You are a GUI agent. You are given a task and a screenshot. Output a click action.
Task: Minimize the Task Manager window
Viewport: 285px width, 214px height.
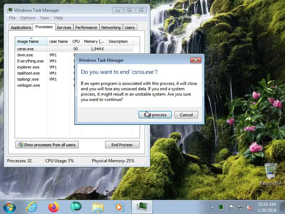(118, 10)
